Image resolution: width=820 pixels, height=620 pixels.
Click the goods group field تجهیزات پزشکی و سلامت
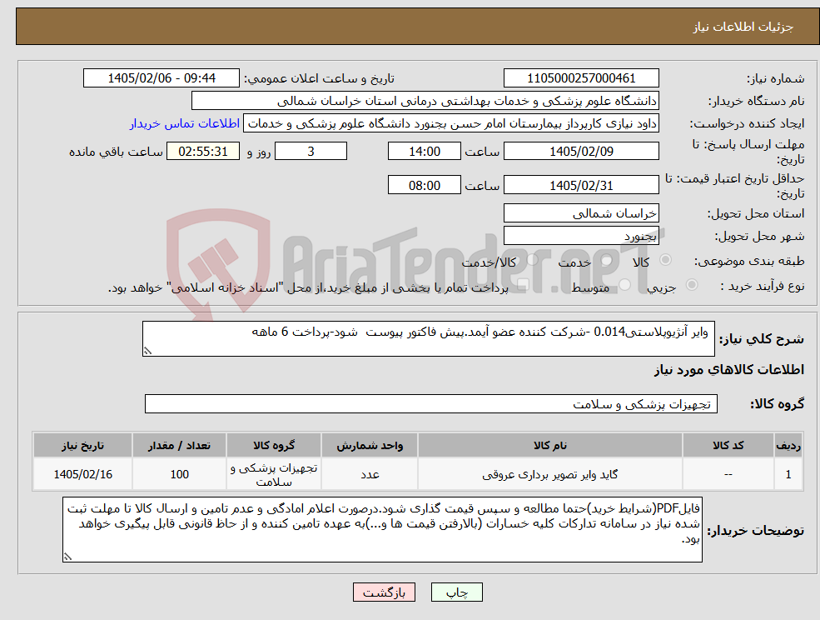click(431, 403)
